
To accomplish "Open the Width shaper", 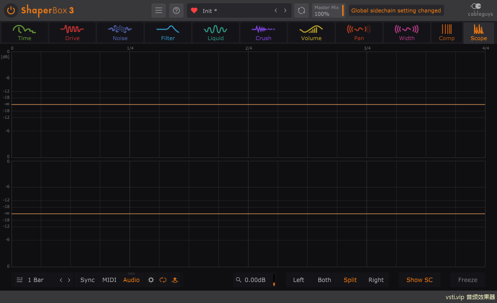I will click(407, 32).
